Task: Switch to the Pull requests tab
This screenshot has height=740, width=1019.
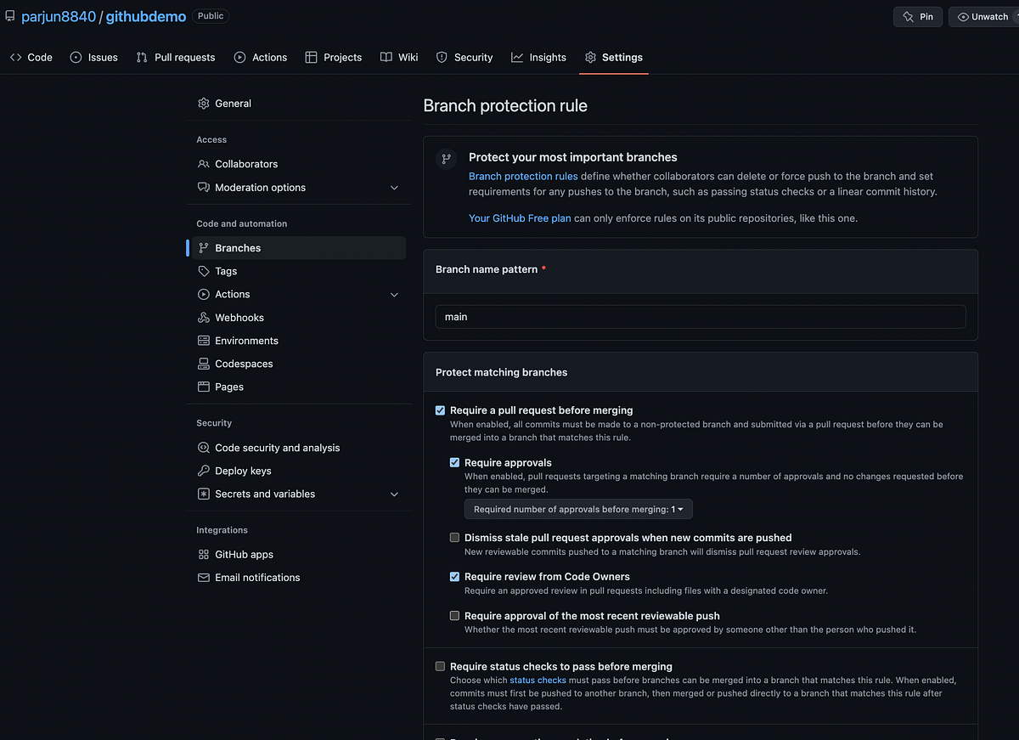Action: 176,57
